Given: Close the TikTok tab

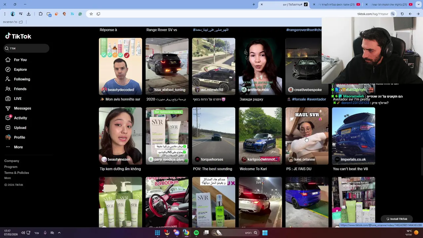Looking at the screenshot, I should click(x=261, y=4).
